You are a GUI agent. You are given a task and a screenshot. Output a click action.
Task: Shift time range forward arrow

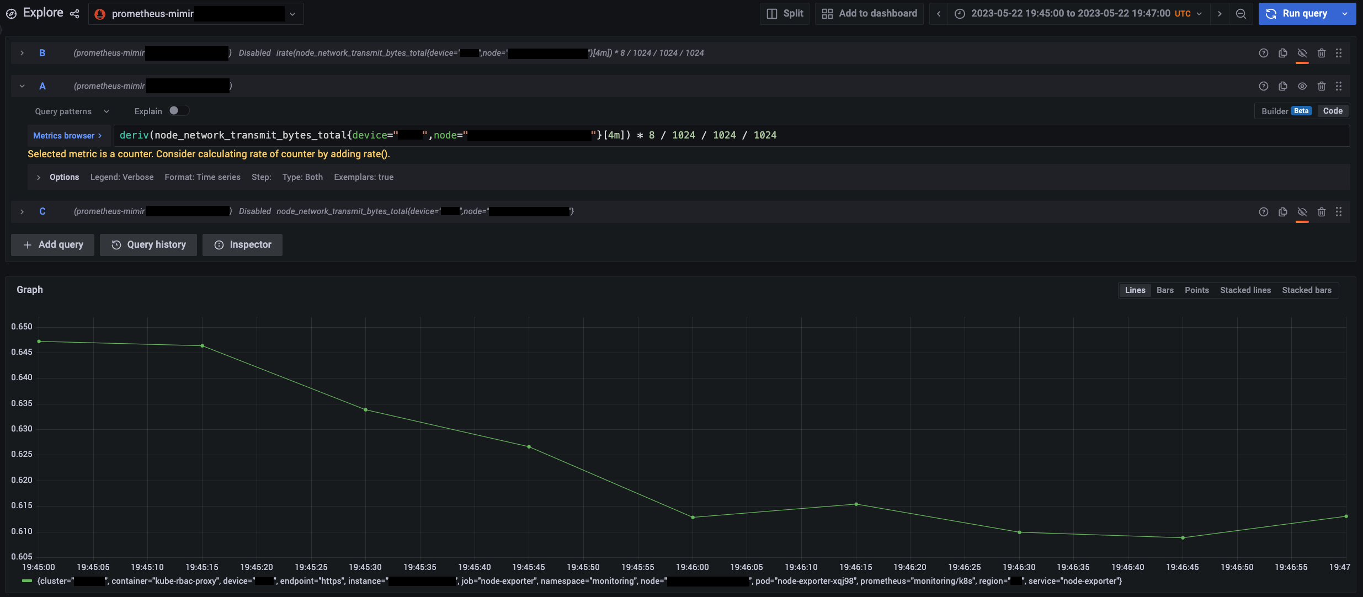tap(1220, 14)
